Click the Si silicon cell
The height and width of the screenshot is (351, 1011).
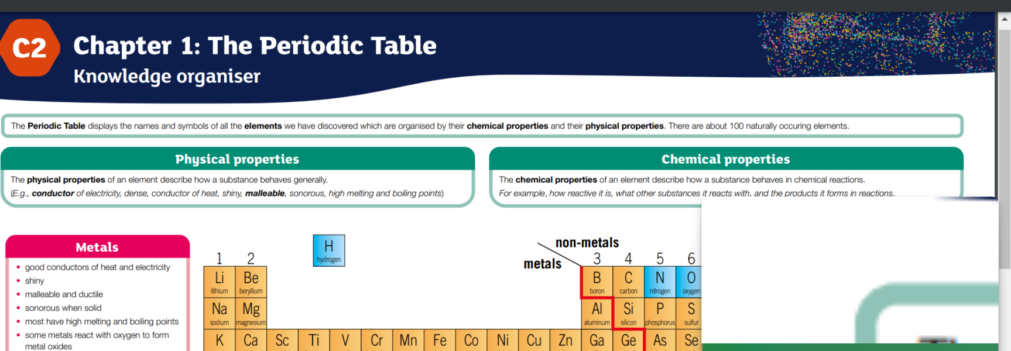coord(629,313)
